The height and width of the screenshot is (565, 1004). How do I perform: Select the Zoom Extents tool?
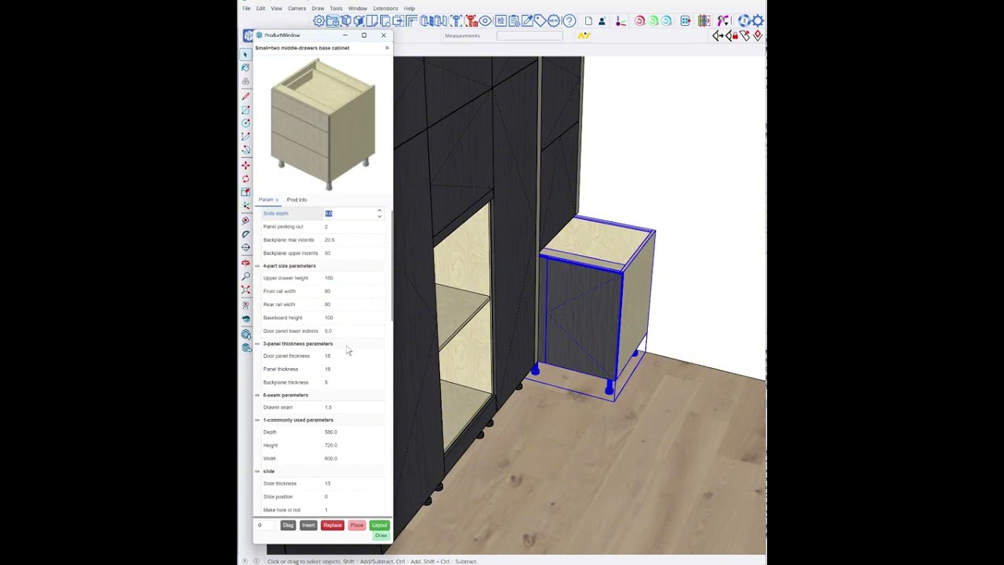tap(246, 290)
